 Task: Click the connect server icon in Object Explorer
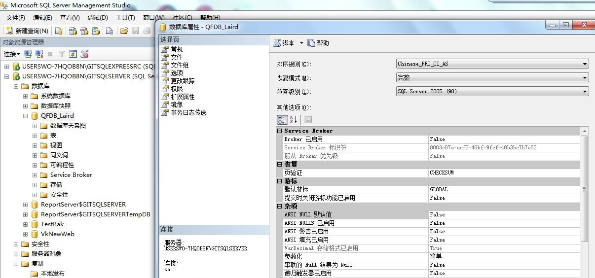pos(28,54)
